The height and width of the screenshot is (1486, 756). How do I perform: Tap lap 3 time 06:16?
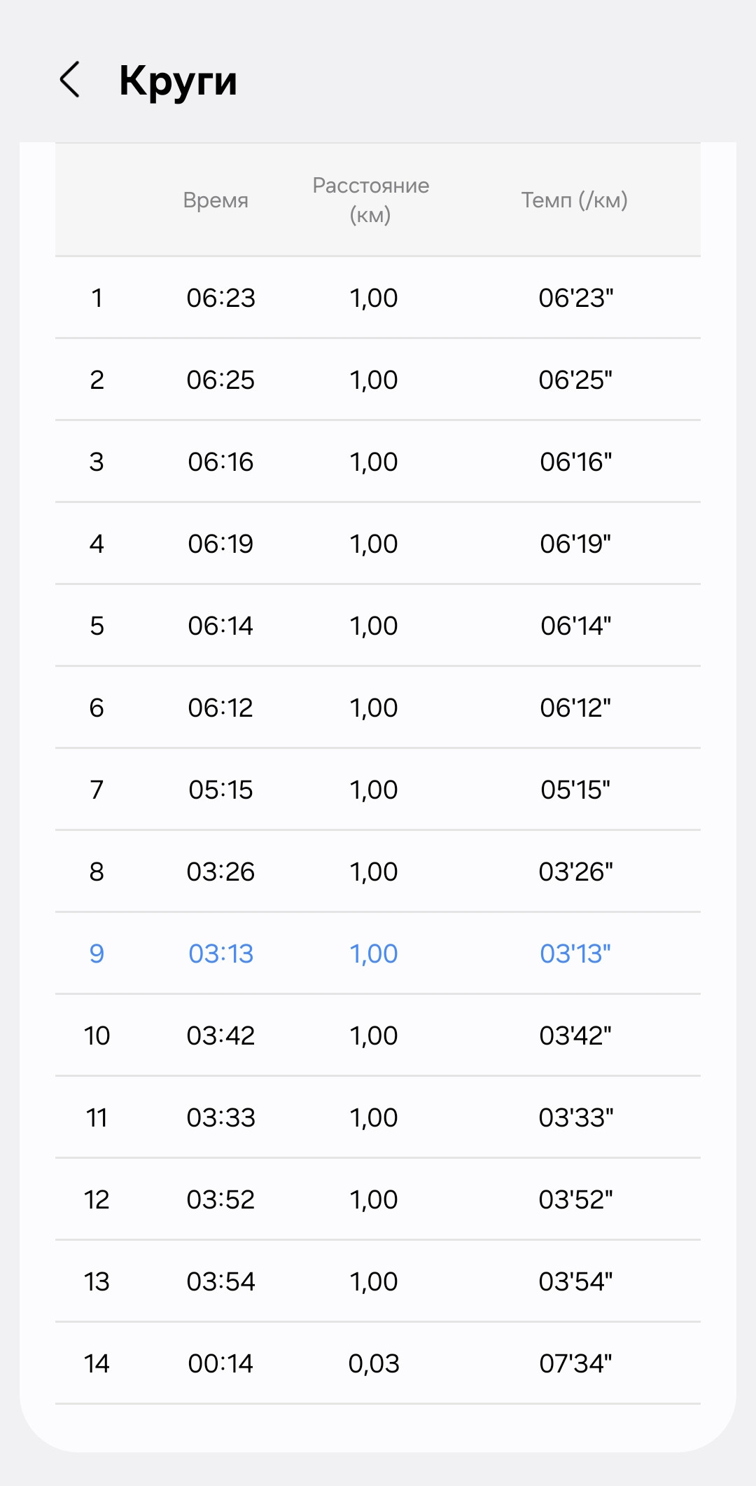(x=220, y=462)
